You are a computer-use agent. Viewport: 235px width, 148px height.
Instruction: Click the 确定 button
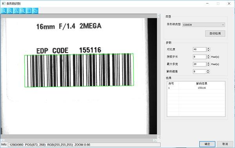tap(207, 144)
